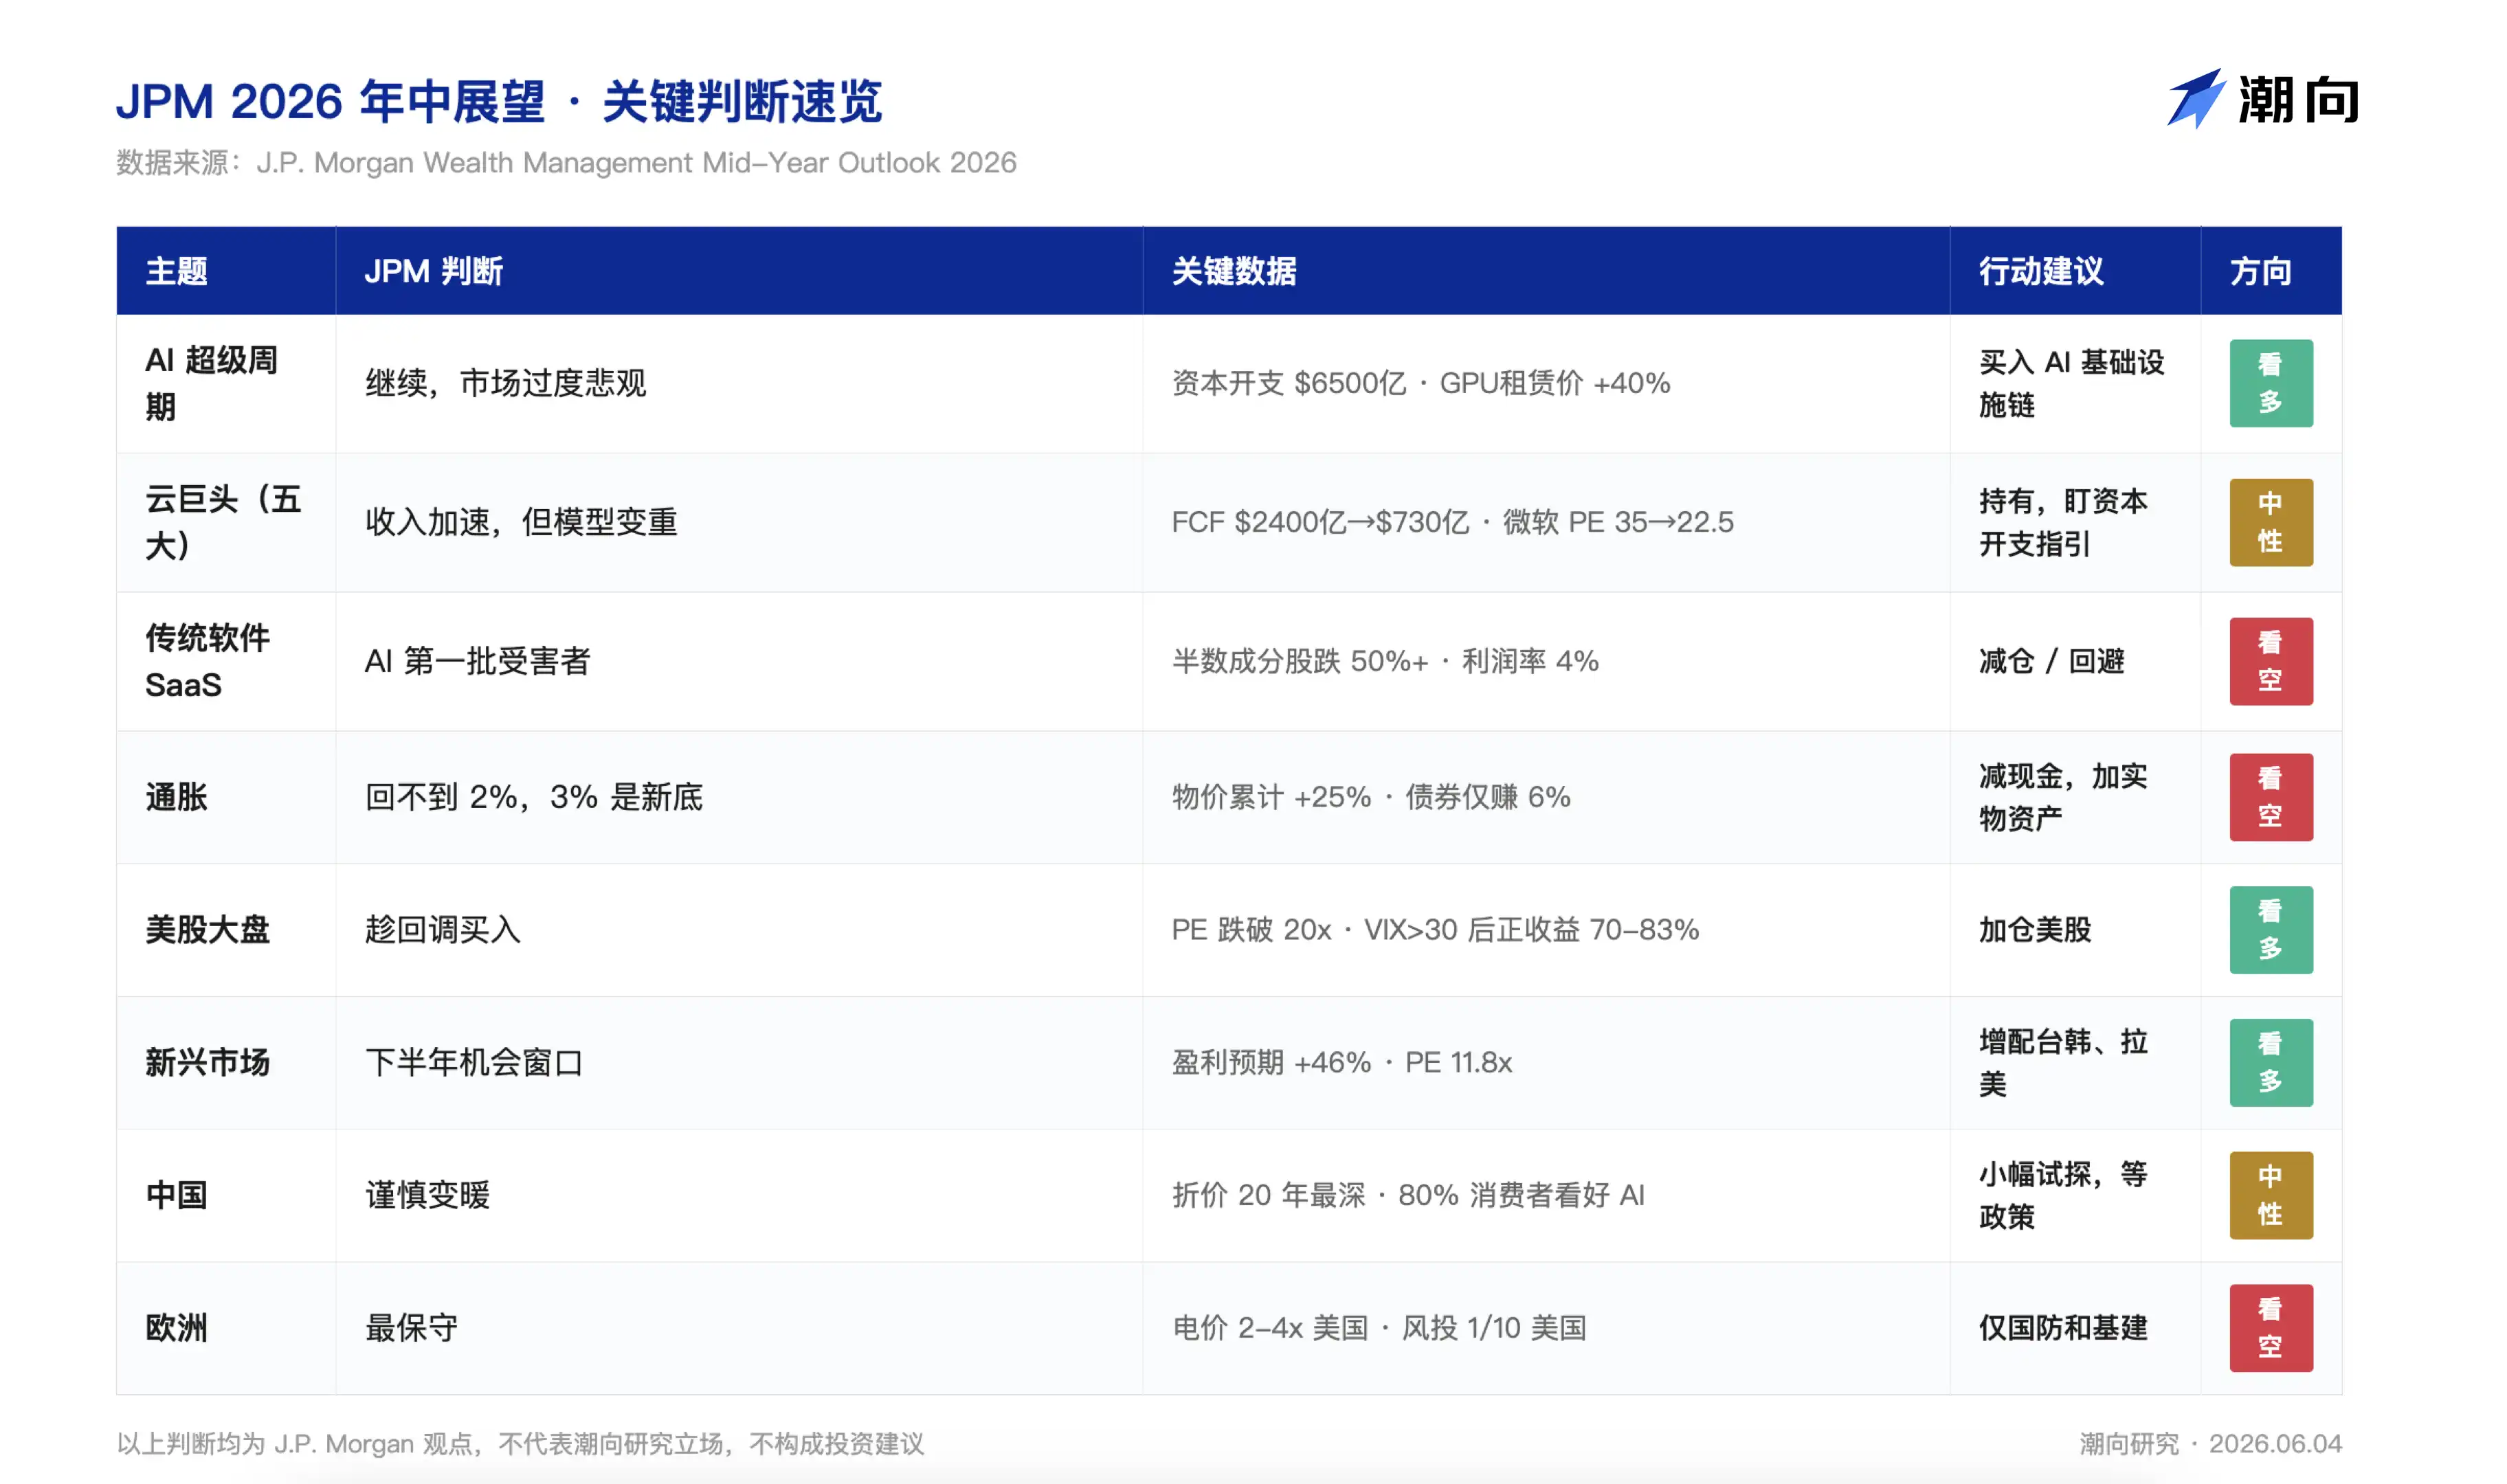Click the judgment 继续，市场过度悲观

[505, 383]
